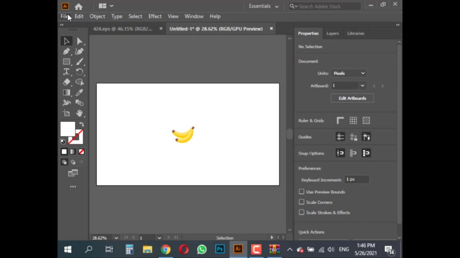460x258 pixels.
Task: Close the 424.eps document tab
Action: 161,29
